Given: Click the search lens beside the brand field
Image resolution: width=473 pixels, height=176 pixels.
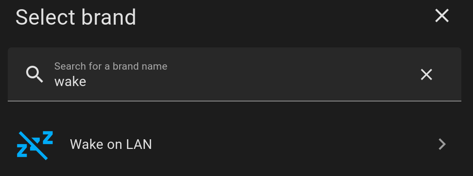Looking at the screenshot, I should (34, 74).
